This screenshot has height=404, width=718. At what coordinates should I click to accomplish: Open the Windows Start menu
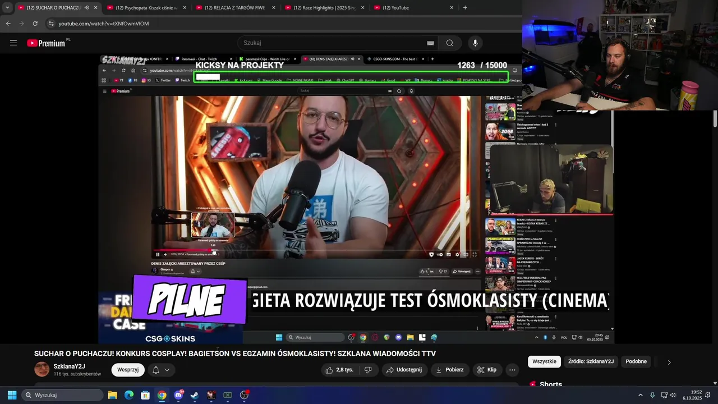pyautogui.click(x=12, y=395)
